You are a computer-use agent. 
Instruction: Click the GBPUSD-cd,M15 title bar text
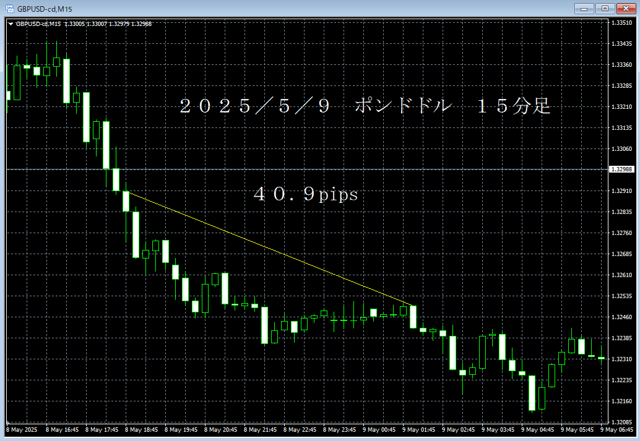pos(45,9)
